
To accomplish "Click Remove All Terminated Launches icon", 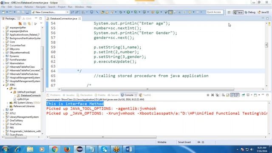I will pos(217,95).
